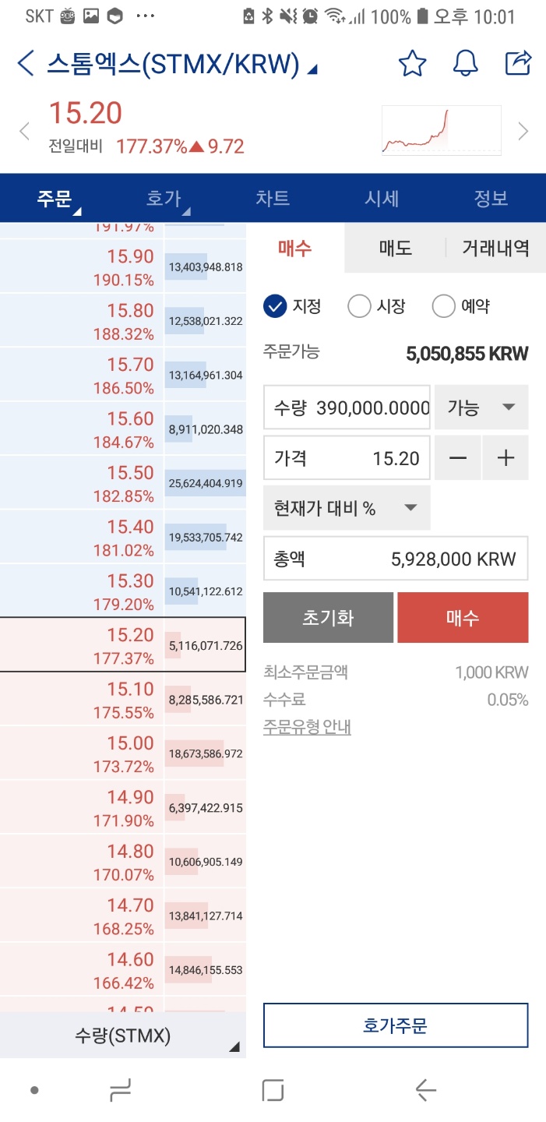Tap the 가격 price input field
This screenshot has width=546, height=1122.
pyautogui.click(x=347, y=457)
